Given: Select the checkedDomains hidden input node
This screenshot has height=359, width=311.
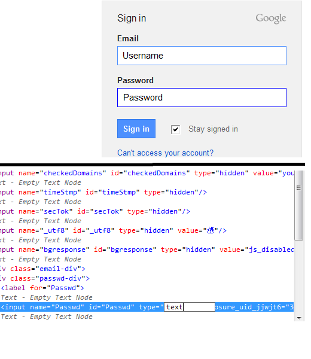Looking at the screenshot, I should (147, 173).
